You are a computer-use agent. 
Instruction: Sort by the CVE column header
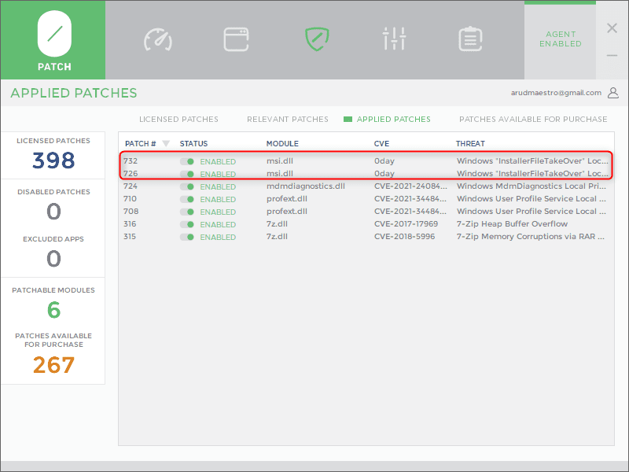tap(381, 143)
